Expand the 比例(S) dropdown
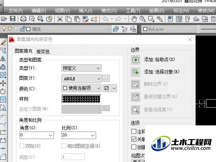This screenshot has height=162, width=216. click(x=92, y=135)
